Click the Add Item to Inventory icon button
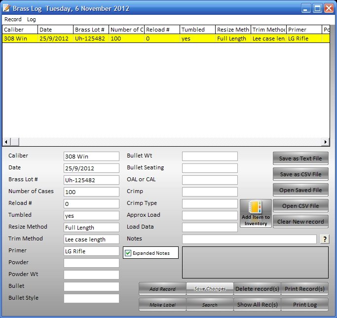 click(256, 213)
